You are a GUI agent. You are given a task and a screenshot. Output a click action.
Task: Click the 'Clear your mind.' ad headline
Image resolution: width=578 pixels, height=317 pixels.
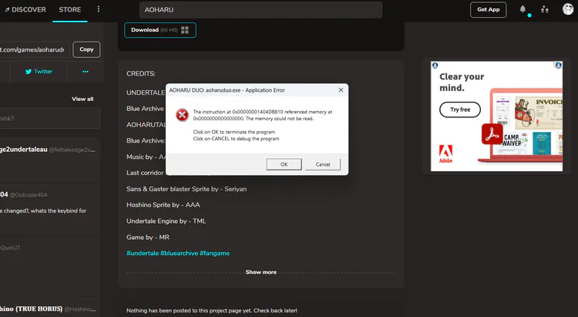[x=462, y=82]
